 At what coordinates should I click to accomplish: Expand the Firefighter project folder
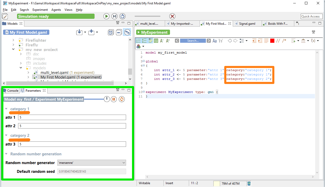13,40
